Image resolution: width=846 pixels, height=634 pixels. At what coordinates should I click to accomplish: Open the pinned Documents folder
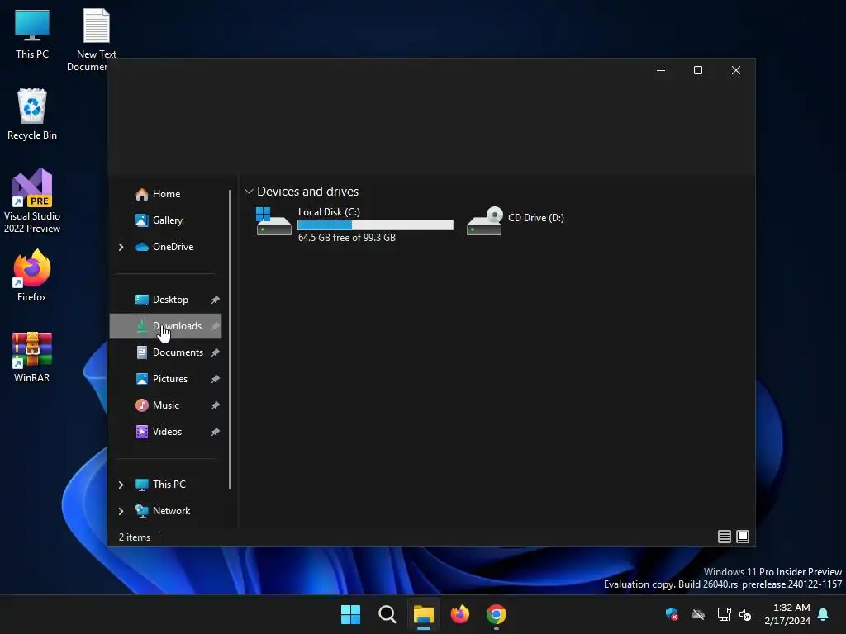(x=165, y=352)
